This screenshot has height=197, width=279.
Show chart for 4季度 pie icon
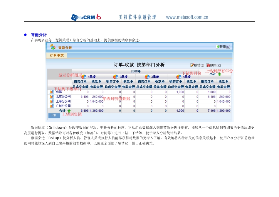click(179, 77)
